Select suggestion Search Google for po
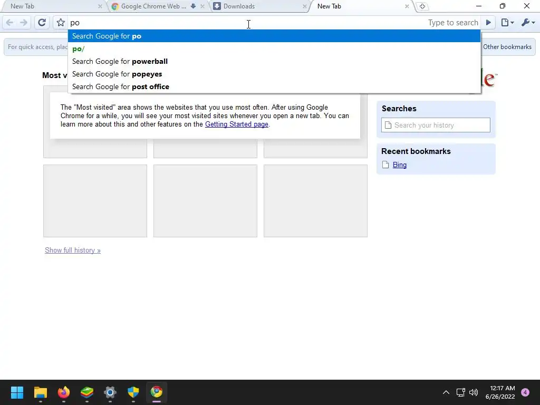The image size is (540, 405). click(x=274, y=36)
